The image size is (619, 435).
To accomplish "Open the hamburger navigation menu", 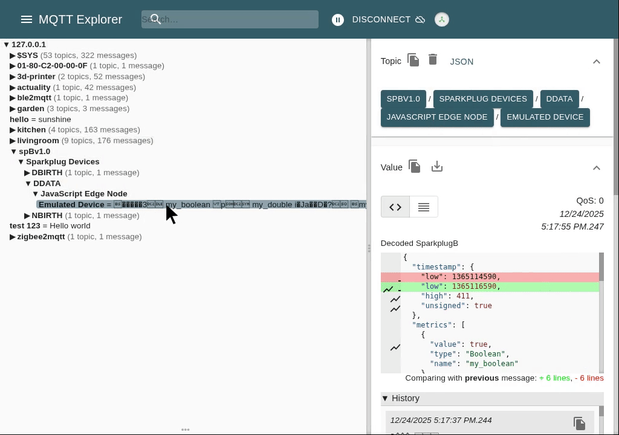I will pyautogui.click(x=27, y=19).
